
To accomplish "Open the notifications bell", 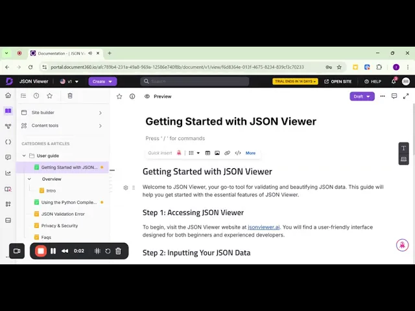I will coord(394,81).
